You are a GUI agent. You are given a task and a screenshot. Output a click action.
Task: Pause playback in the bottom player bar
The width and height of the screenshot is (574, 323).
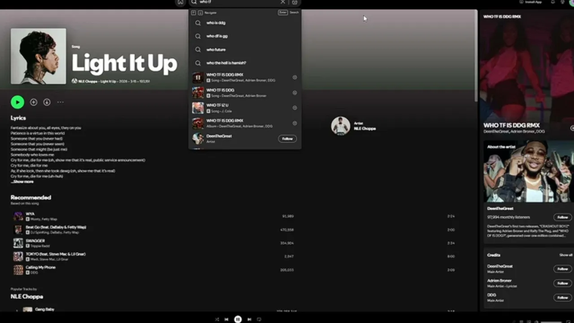(x=238, y=319)
